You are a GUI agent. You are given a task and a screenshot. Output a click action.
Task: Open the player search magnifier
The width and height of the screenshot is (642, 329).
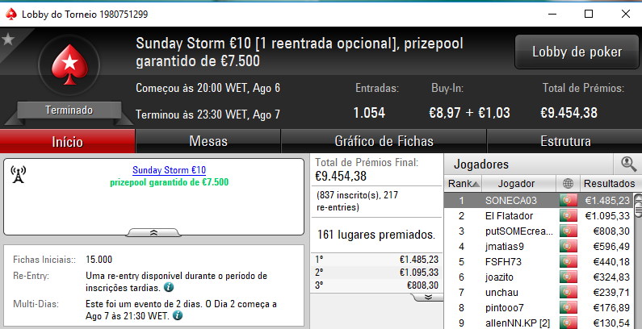[628, 164]
